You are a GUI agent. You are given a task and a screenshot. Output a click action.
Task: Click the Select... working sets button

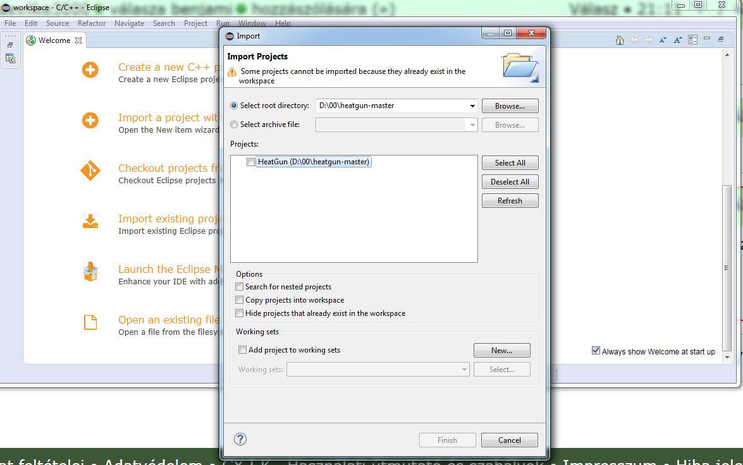[x=502, y=370]
